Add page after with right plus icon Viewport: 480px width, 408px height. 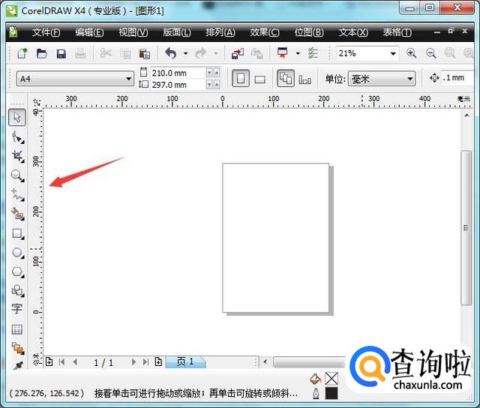[158, 361]
